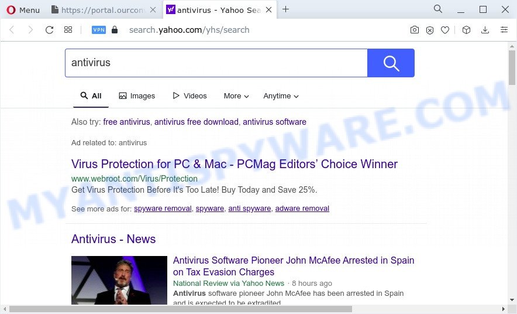Open Easy Setup sliders icon
Viewport: 517px width, 314px height.
pos(504,30)
